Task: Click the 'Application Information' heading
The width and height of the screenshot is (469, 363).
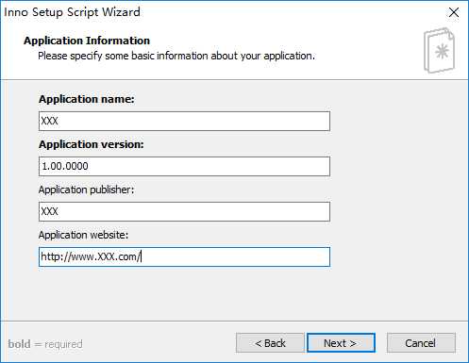Action: [x=87, y=41]
